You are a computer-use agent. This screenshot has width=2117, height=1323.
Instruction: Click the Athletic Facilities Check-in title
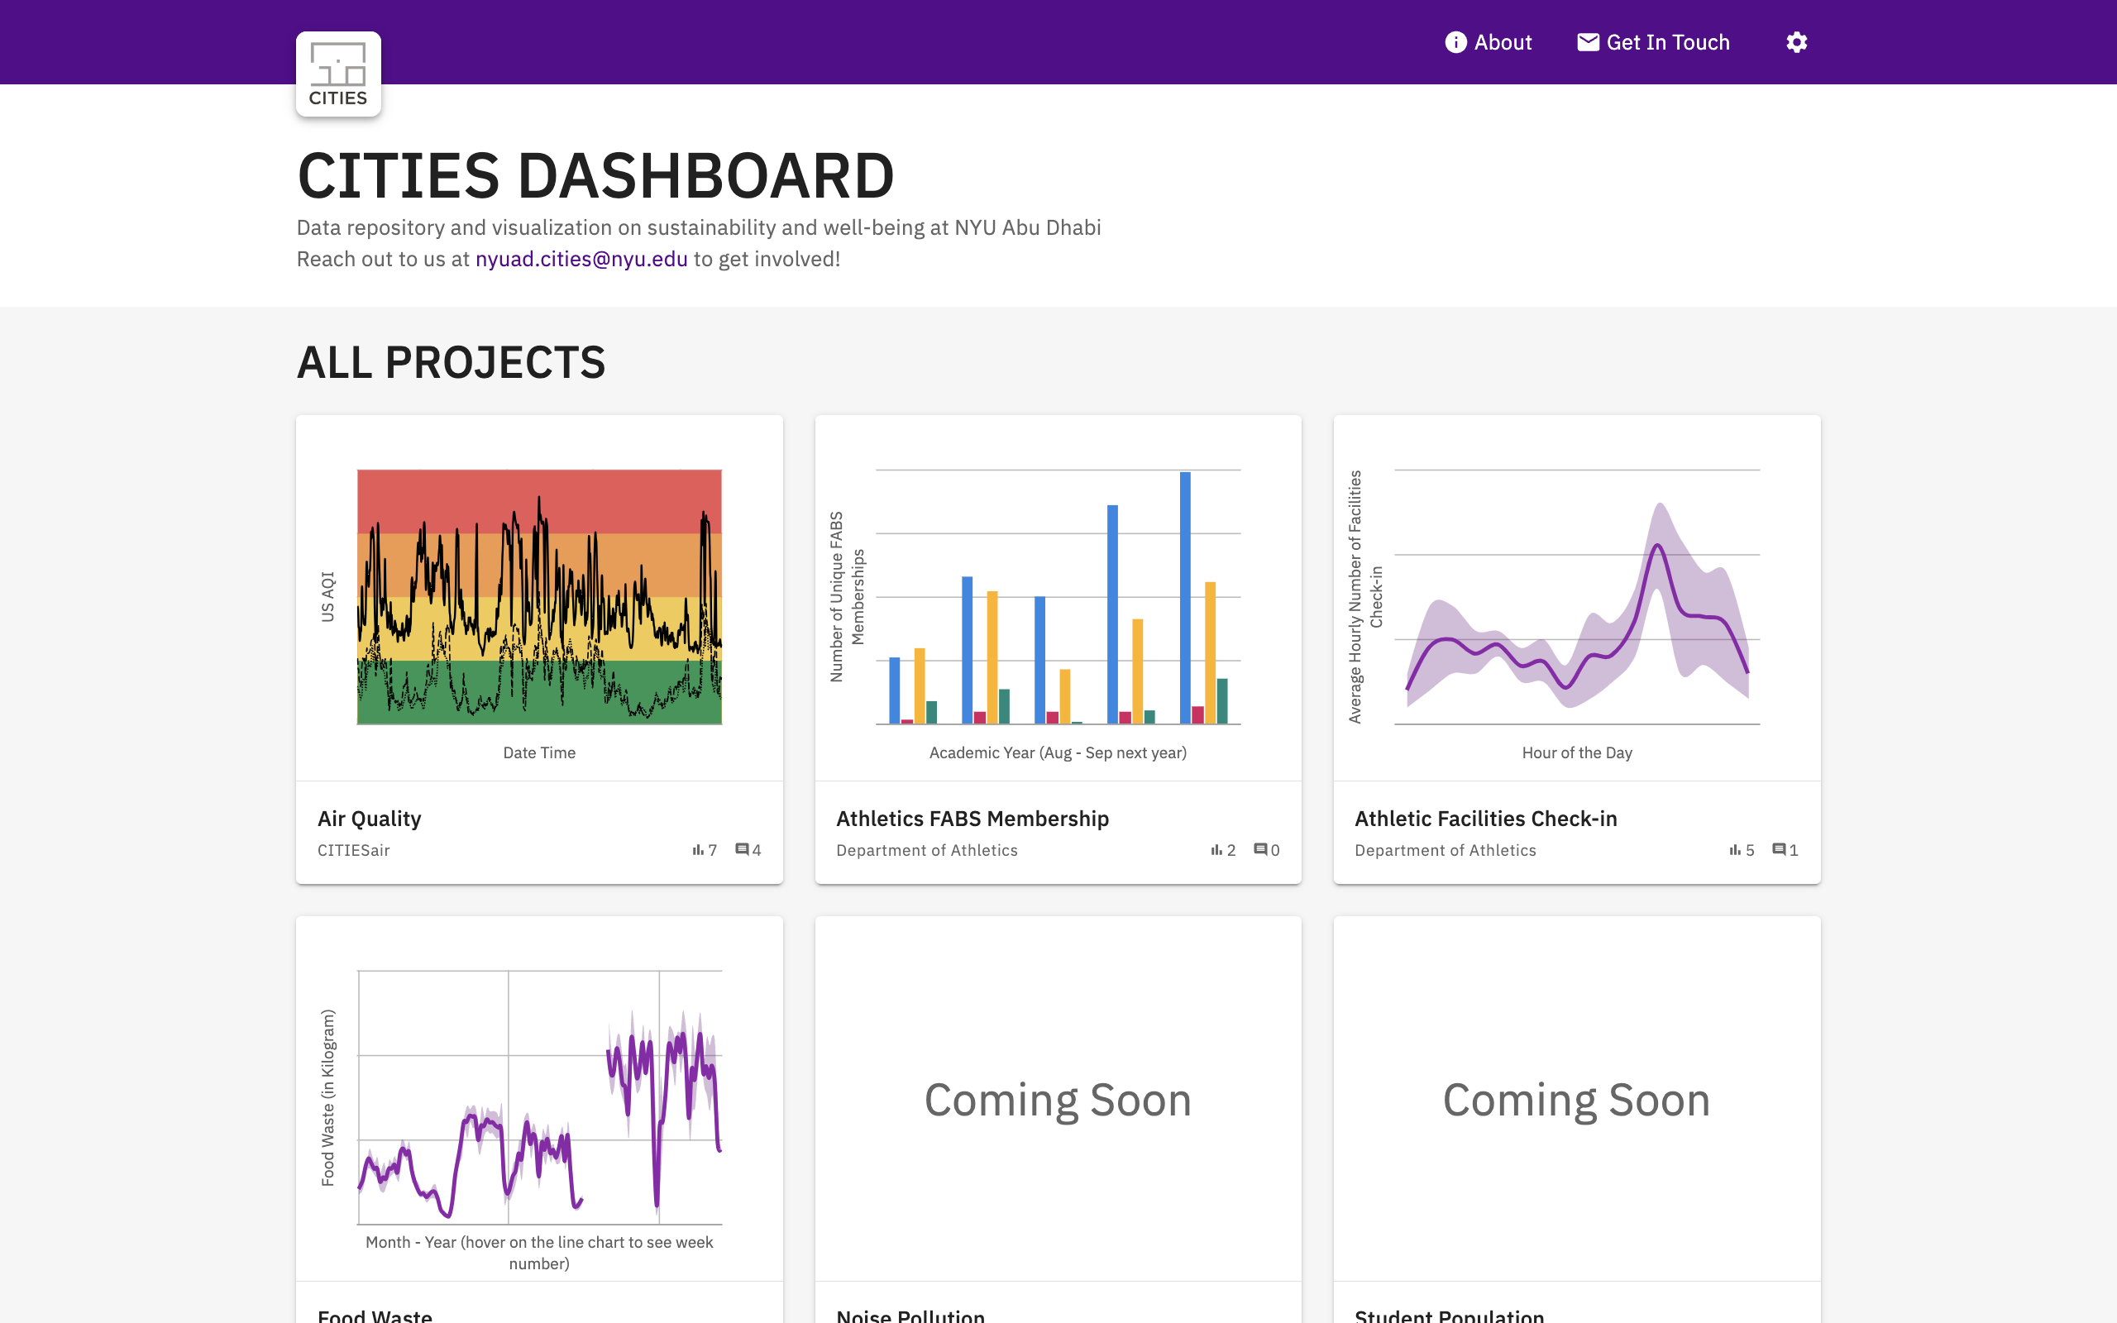(1485, 819)
